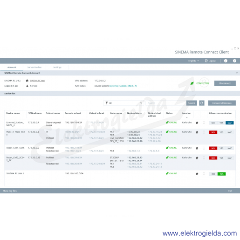Click home icon for External_Station_M876_4 row
Viewport: 240px width, 240px height.
(x=197, y=123)
